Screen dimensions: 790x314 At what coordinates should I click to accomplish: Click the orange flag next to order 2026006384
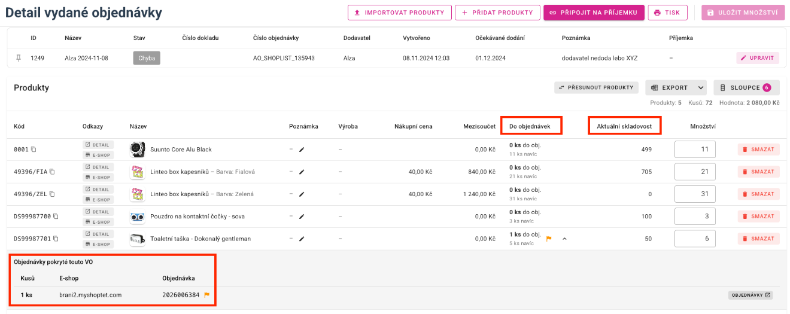tap(207, 295)
